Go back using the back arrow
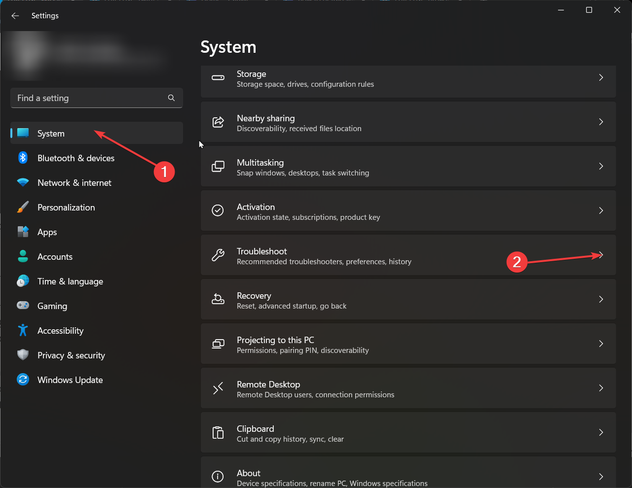Screen dimensions: 632x488 point(15,16)
